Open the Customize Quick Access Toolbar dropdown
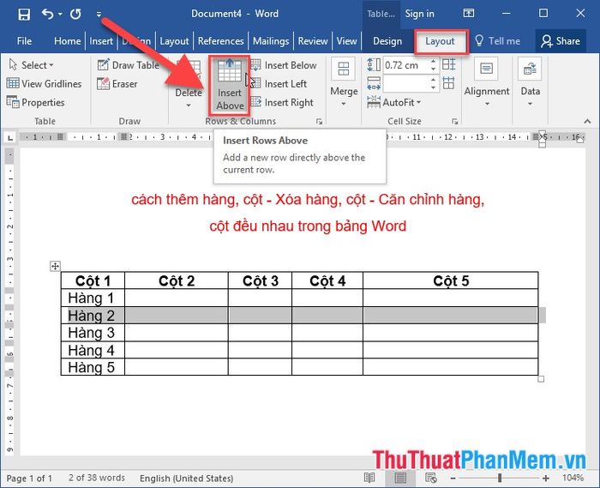The width and height of the screenshot is (600, 488). pyautogui.click(x=99, y=15)
